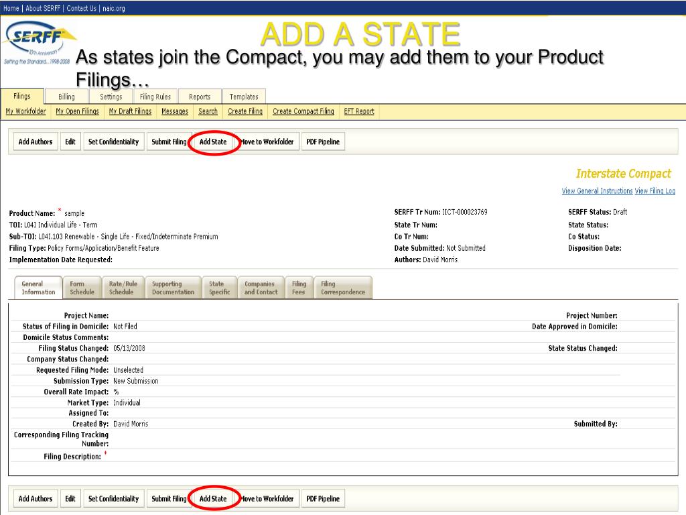Click Edit in the top toolbar

coord(70,141)
